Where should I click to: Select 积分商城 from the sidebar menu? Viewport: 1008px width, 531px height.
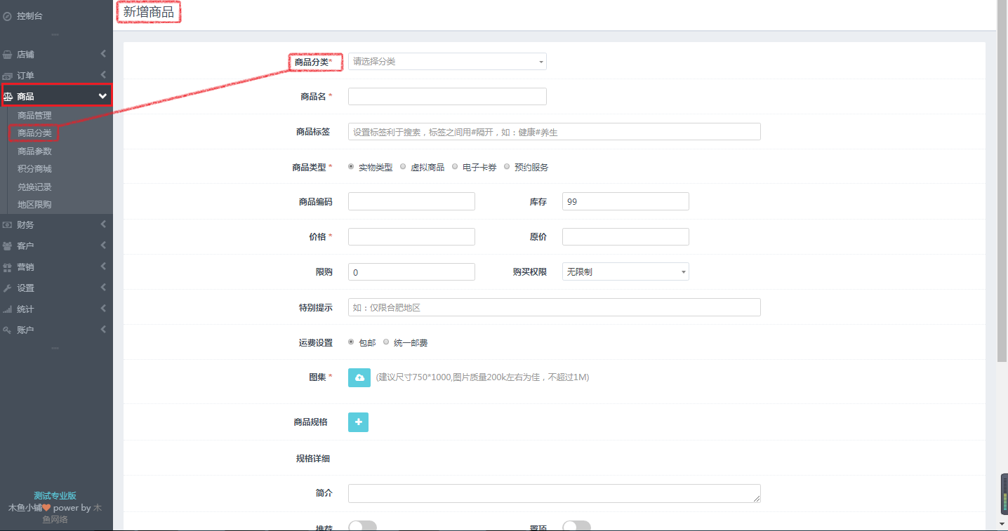tap(33, 168)
